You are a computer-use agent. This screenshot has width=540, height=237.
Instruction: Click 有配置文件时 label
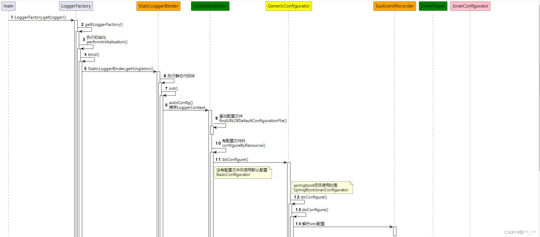[x=234, y=141]
